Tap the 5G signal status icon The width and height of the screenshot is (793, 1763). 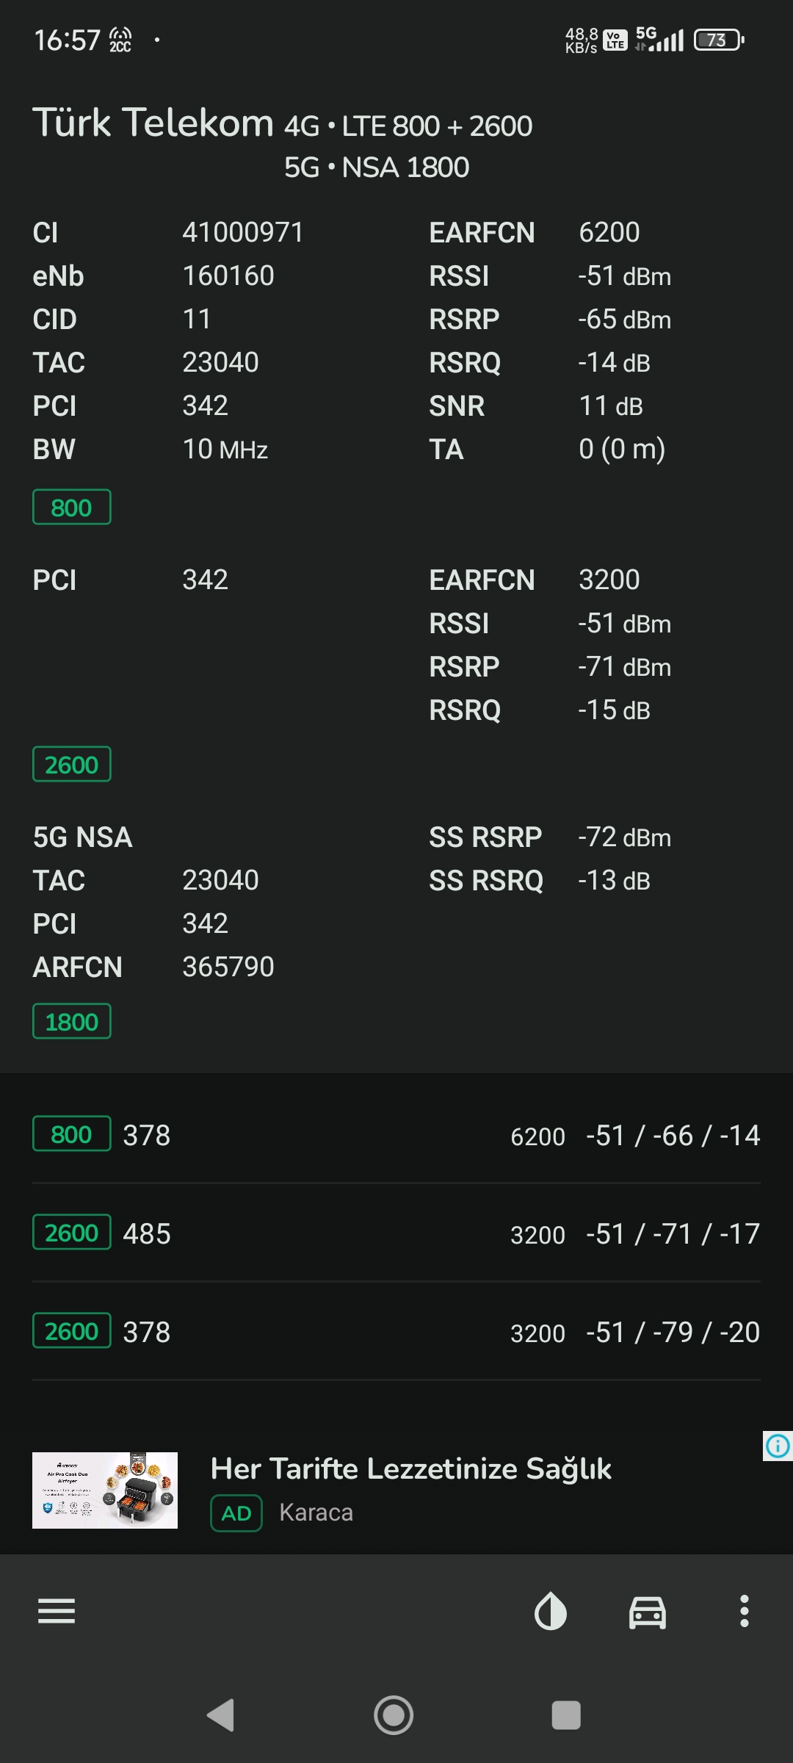coord(659,39)
